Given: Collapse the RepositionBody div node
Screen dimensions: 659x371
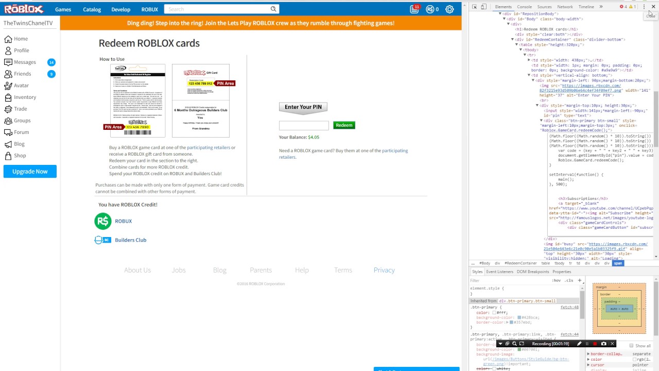Looking at the screenshot, I should coord(500,14).
